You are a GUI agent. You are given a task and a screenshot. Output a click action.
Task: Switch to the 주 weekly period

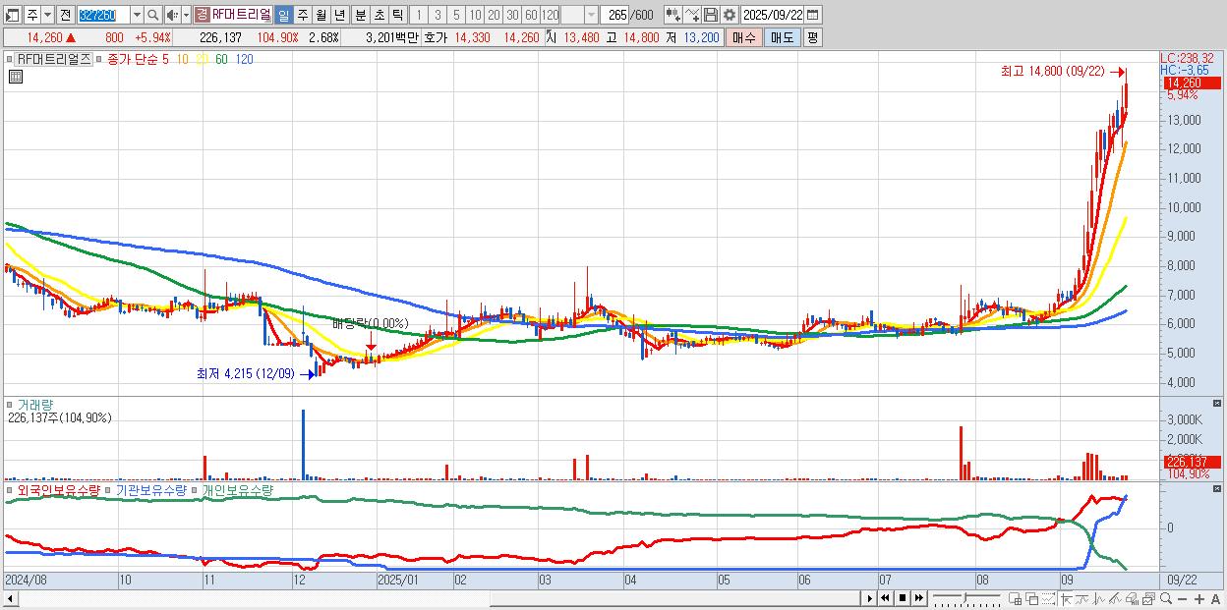click(x=302, y=15)
